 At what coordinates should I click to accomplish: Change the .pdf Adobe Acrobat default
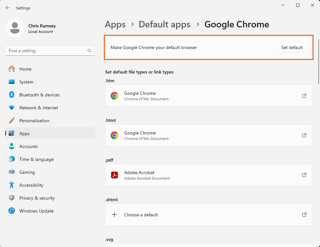tap(209, 175)
